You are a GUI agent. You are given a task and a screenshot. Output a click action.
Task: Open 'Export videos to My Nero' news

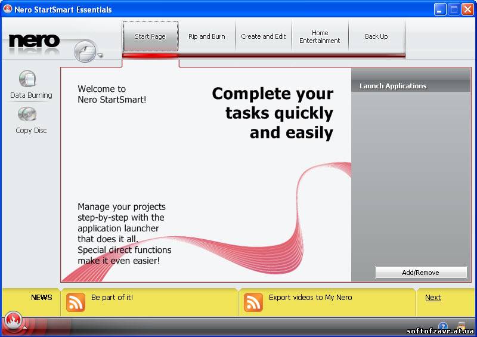(x=310, y=298)
